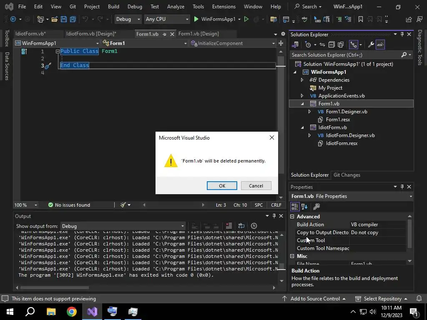Click the Find in Files toolbar icon
The width and height of the screenshot is (427, 320).
point(274,19)
